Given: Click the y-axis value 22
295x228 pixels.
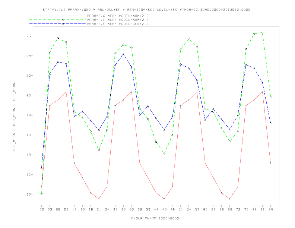Looking at the screenshot, I should click(x=29, y=75).
